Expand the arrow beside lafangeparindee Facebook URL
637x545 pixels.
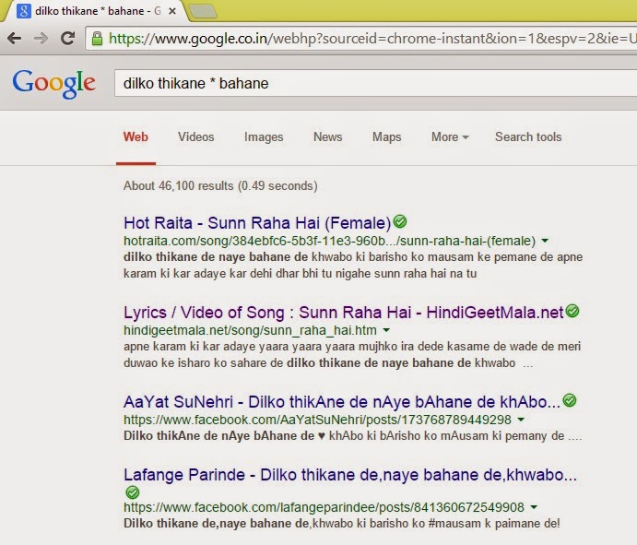point(534,507)
